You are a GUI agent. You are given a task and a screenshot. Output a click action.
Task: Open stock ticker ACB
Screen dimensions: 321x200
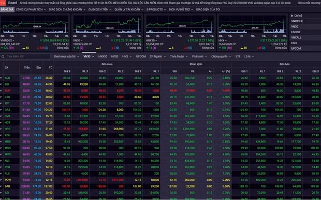[x=7, y=78]
